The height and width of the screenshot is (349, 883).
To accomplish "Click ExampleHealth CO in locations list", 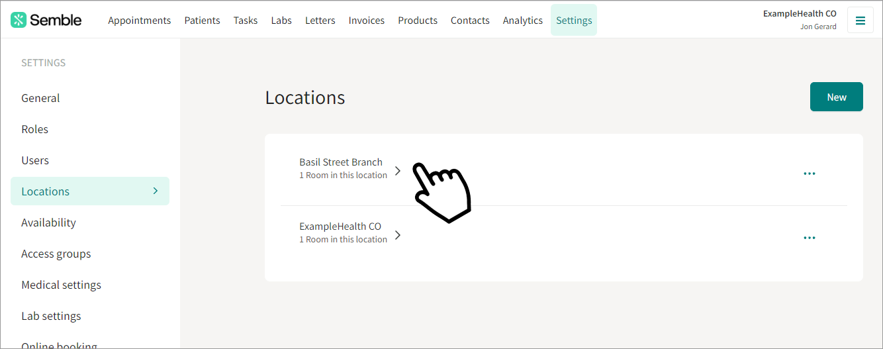I will tap(340, 226).
